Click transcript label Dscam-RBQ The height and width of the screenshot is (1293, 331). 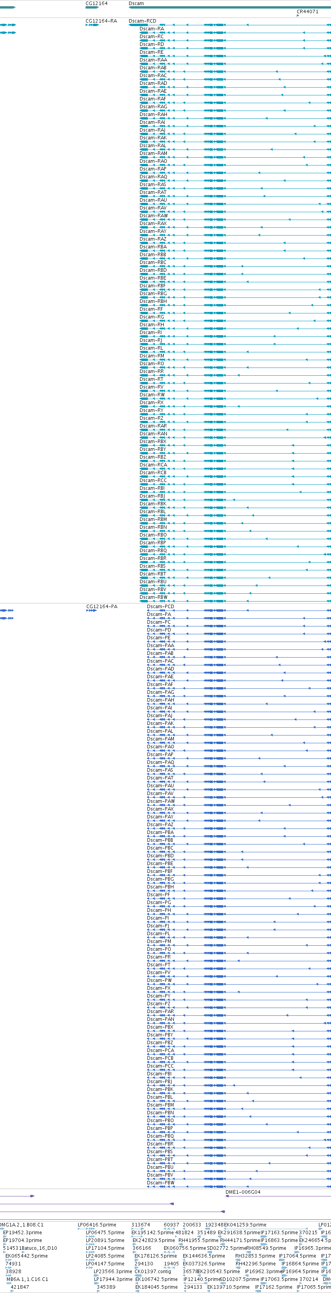[153, 551]
